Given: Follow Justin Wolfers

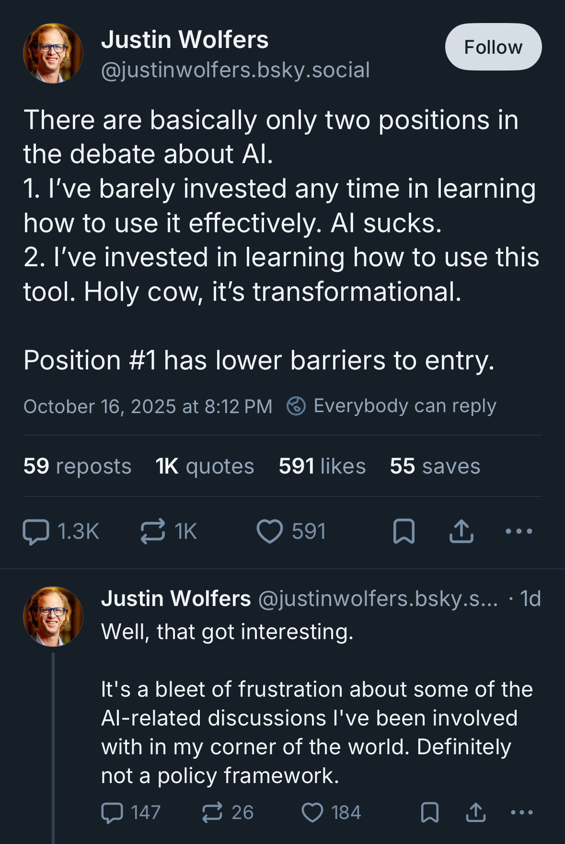Looking at the screenshot, I should (x=493, y=47).
